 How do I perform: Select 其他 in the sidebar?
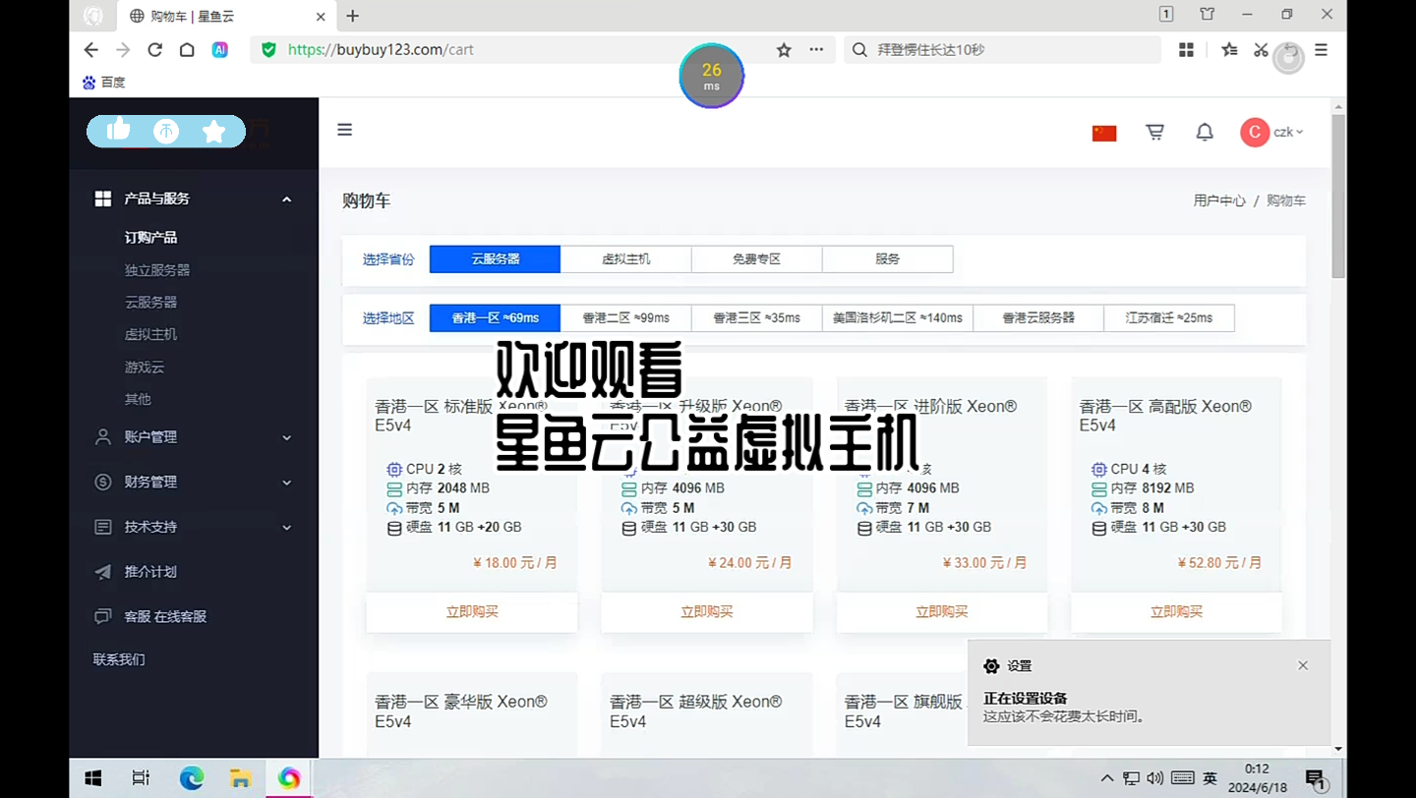tap(138, 400)
